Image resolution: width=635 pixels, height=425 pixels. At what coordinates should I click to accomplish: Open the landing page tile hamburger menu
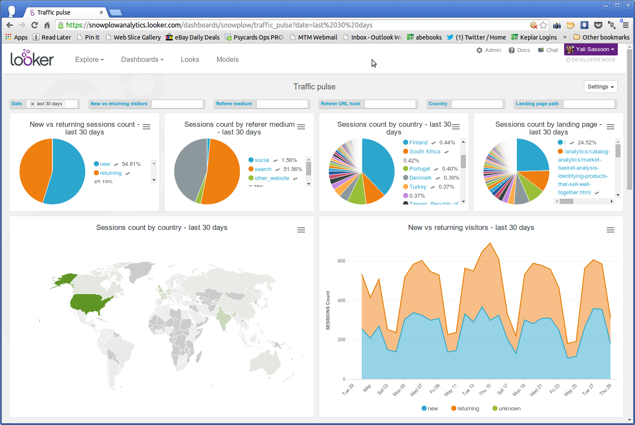(x=610, y=127)
